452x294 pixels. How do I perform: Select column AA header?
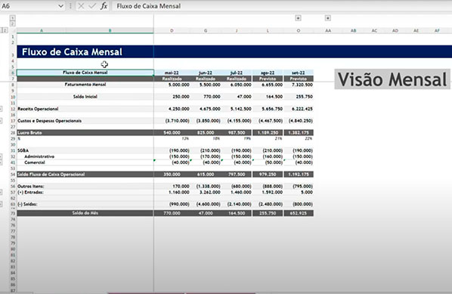point(328,30)
